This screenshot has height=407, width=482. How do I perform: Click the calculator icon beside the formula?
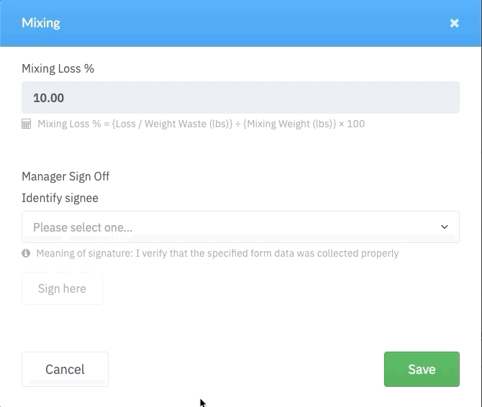(x=27, y=124)
